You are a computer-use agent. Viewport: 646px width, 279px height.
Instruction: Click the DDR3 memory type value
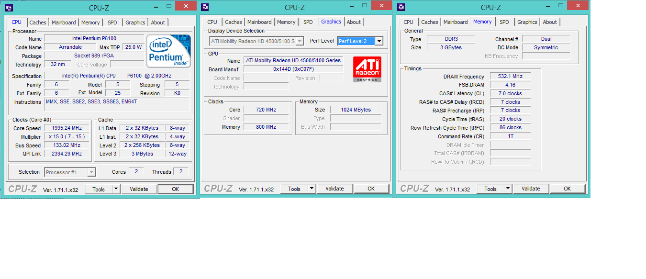(x=451, y=39)
